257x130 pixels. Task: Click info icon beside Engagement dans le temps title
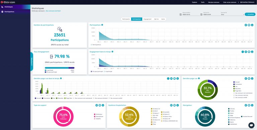[x=112, y=52]
